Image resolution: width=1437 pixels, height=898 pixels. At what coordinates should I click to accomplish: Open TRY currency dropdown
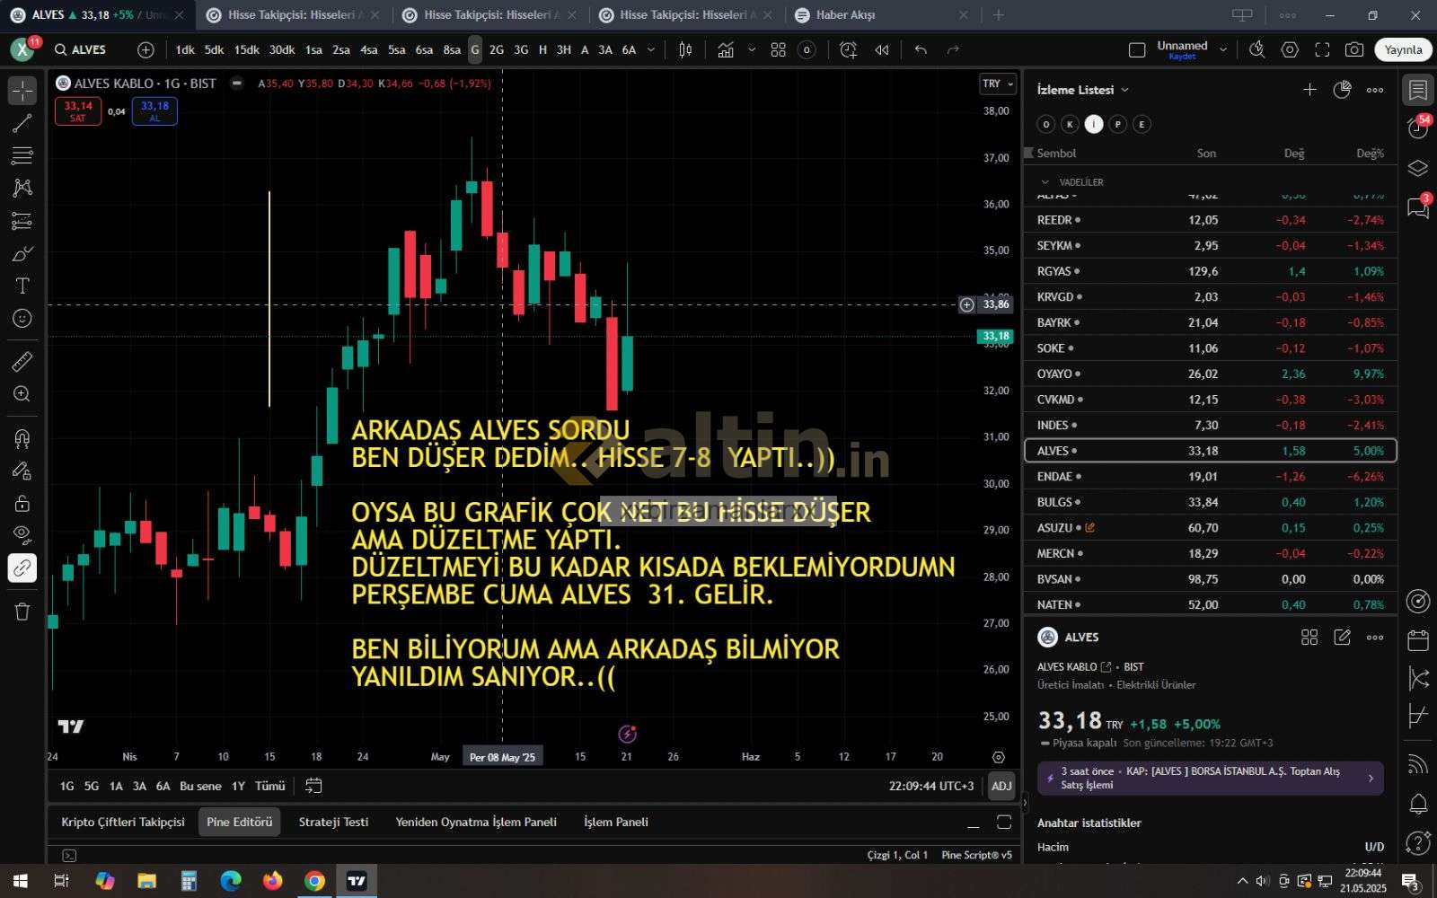(x=998, y=84)
